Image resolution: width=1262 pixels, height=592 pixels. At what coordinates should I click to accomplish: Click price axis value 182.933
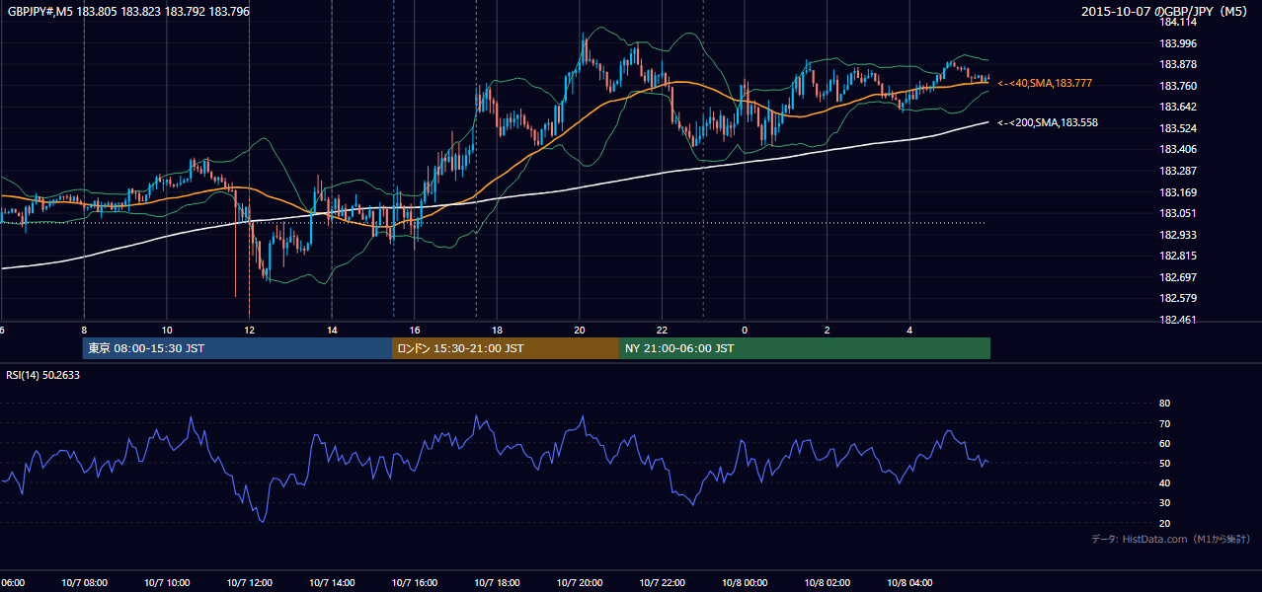(1177, 235)
